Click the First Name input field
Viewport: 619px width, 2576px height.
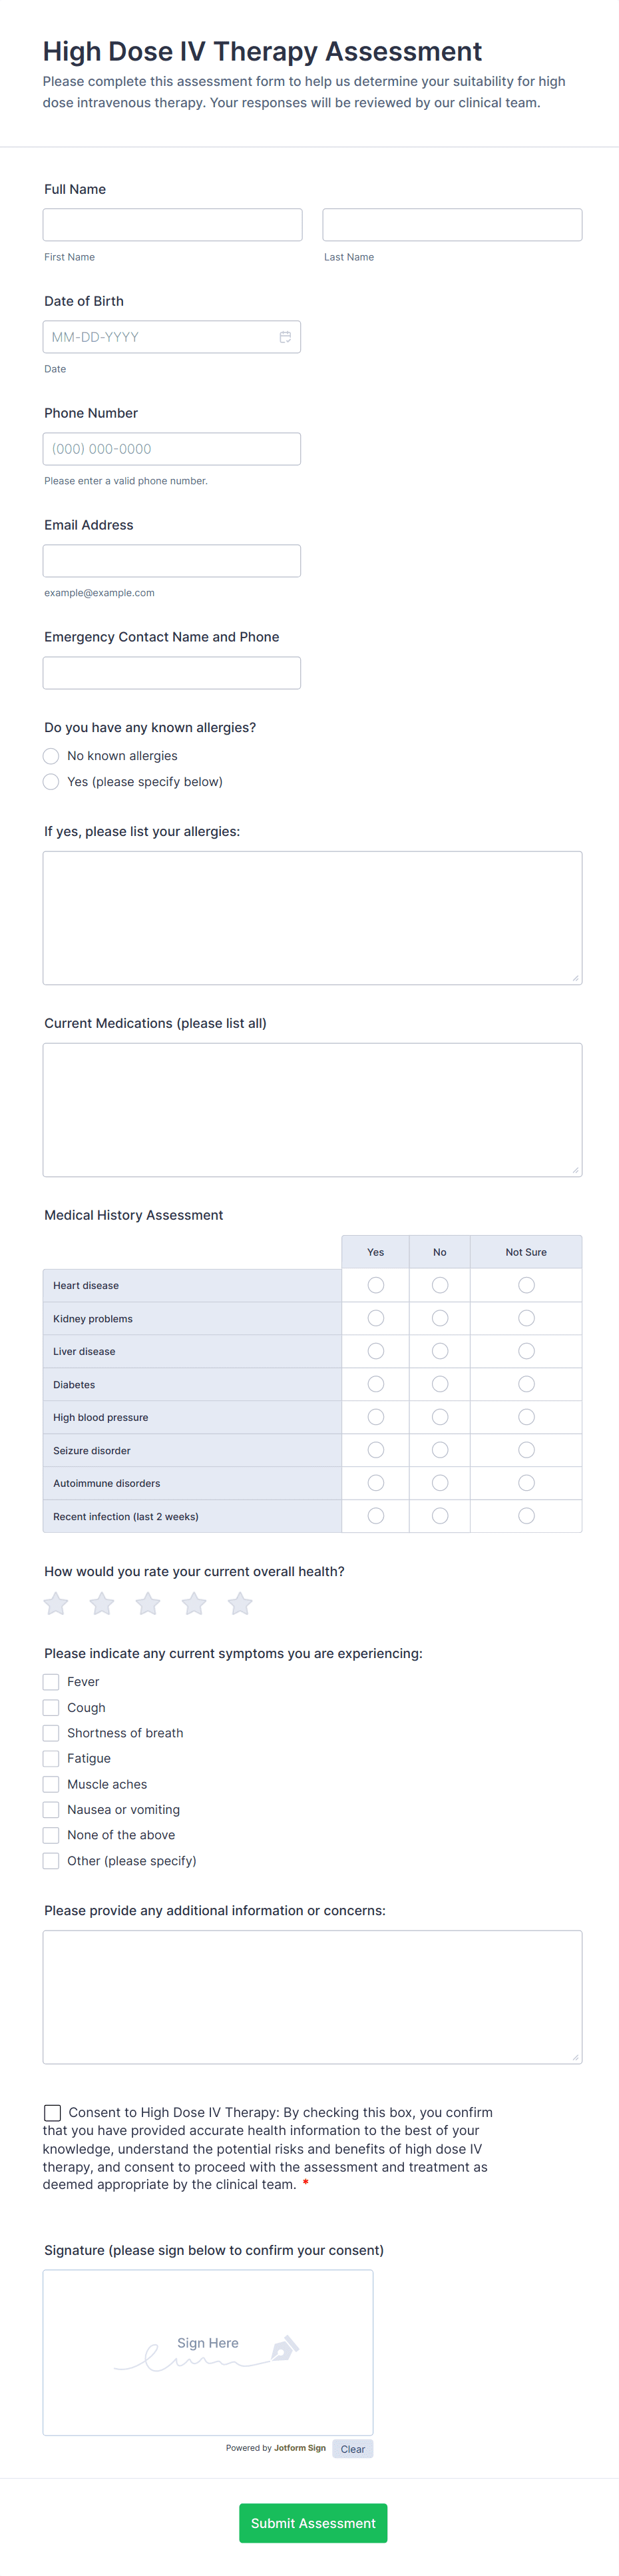(x=173, y=225)
